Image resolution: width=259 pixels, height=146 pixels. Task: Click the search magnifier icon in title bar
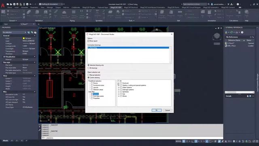click(209, 4)
